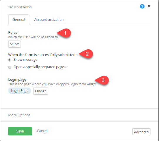Close the TPC Registration dialog with X

[x=149, y=6]
